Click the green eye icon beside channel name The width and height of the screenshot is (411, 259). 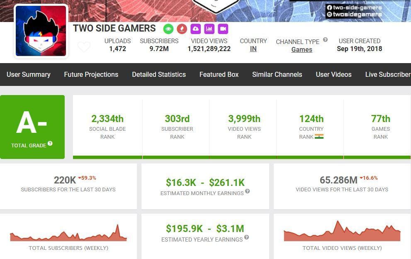168,29
